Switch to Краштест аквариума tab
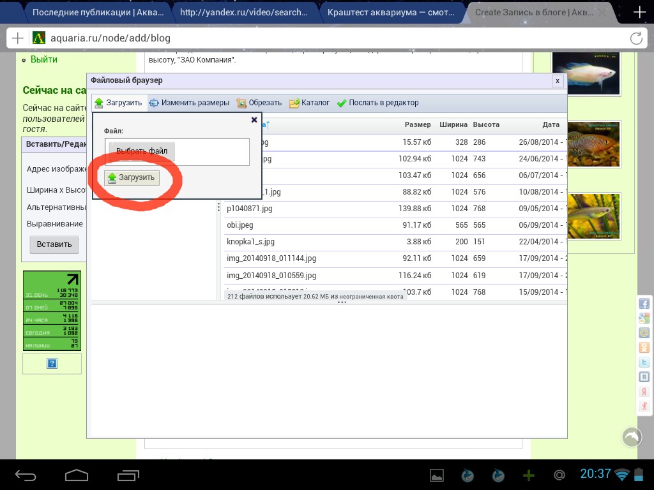Image resolution: width=654 pixels, height=490 pixels. point(391,13)
